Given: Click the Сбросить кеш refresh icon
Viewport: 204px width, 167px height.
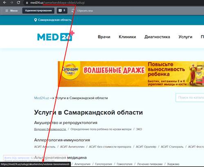Looking at the screenshot, I should point(73,11).
